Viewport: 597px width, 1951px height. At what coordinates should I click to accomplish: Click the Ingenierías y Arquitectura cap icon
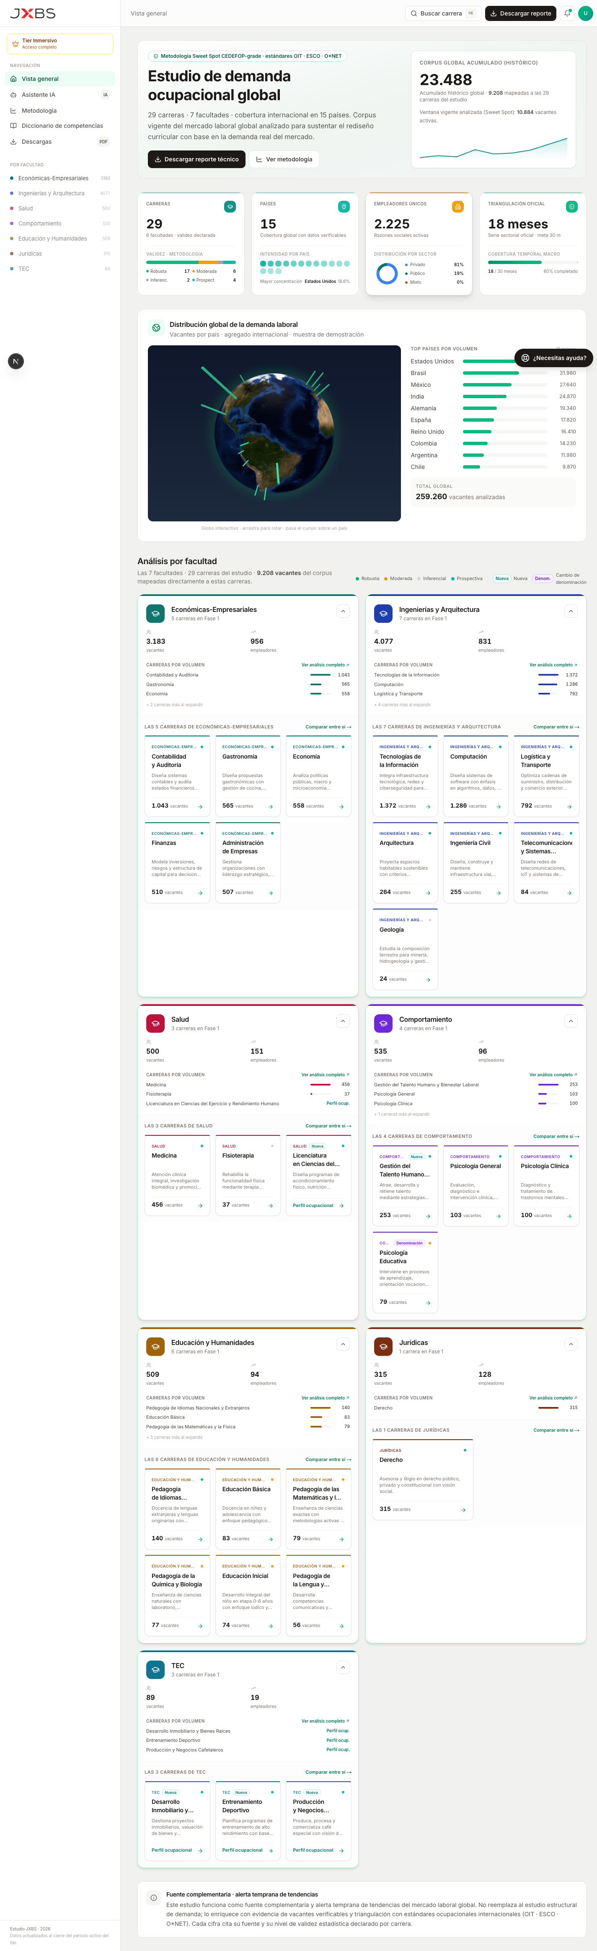[x=383, y=614]
